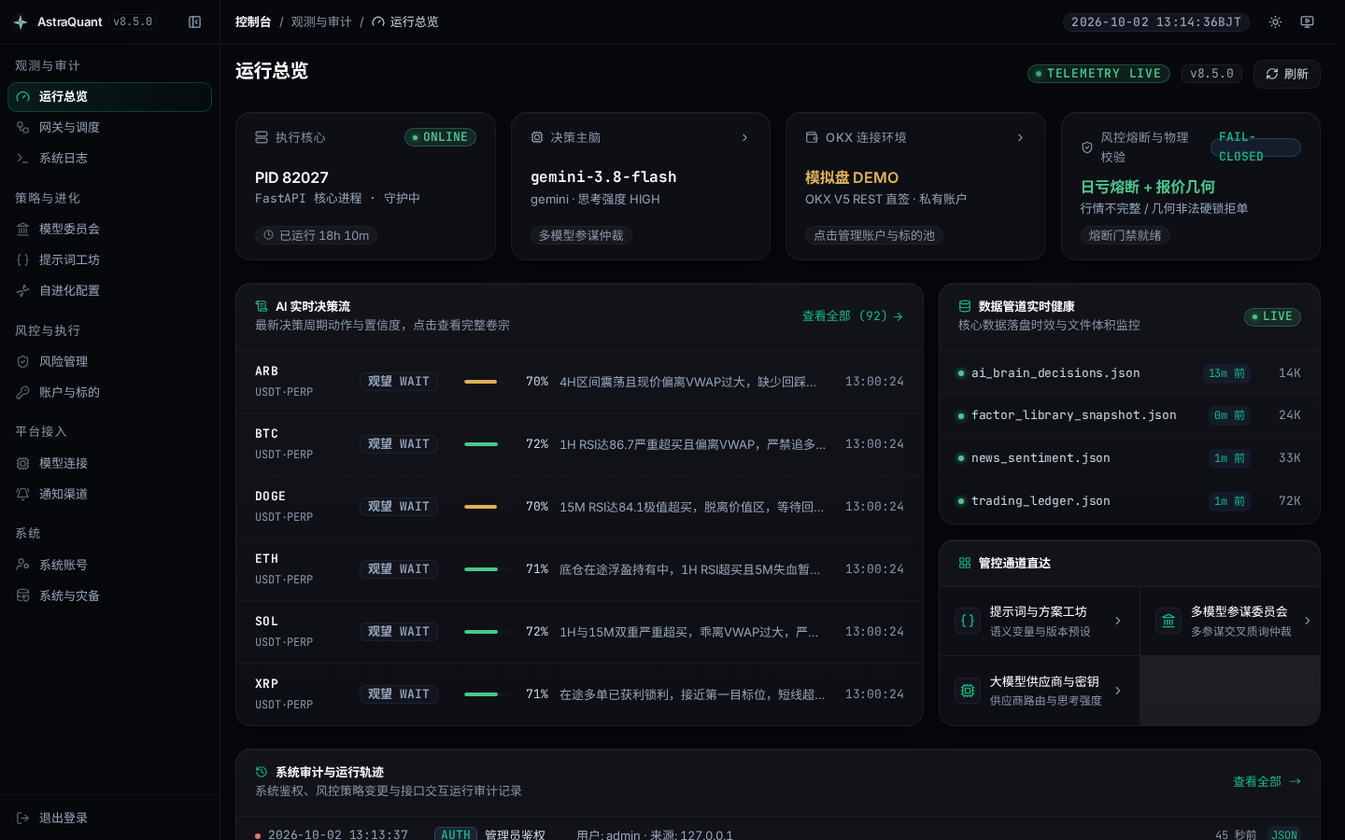The height and width of the screenshot is (840, 1345).
Task: Click the OKX 连接环境 wallet icon
Action: click(812, 137)
